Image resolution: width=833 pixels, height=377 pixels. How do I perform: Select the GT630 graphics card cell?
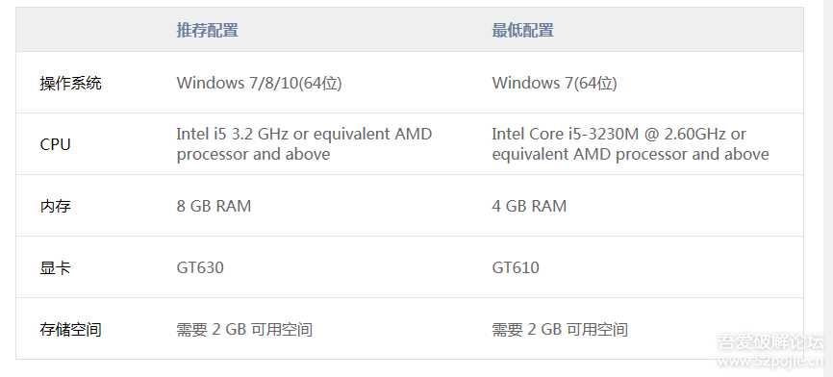point(200,267)
